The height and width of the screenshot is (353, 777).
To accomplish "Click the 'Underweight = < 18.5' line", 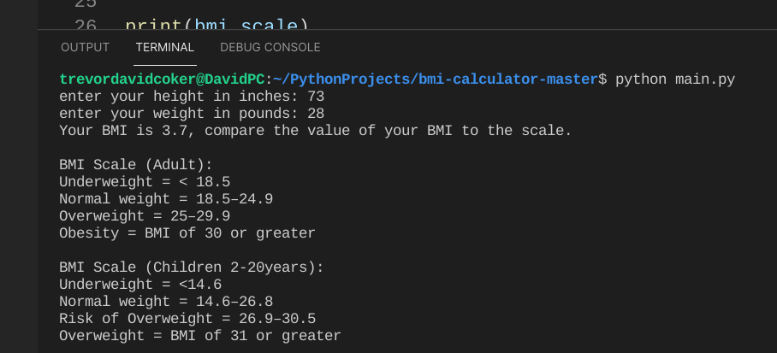I will click(x=145, y=182).
